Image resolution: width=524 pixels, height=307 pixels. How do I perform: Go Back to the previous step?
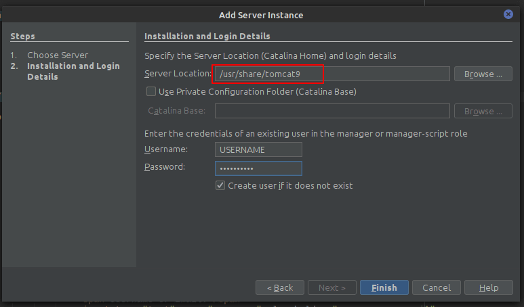pyautogui.click(x=280, y=287)
